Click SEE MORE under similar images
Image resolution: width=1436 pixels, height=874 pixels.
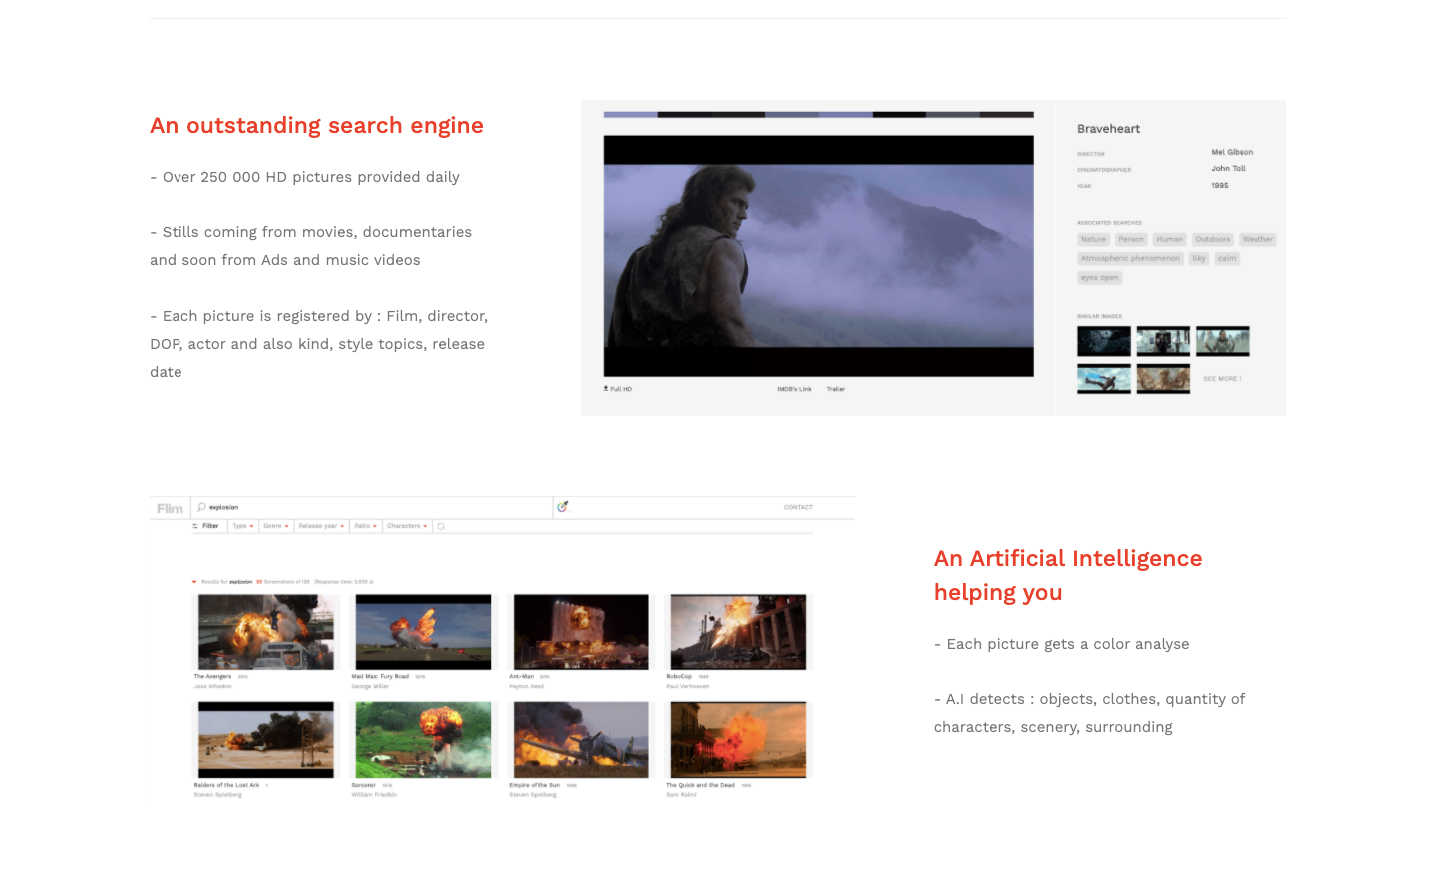point(1221,379)
